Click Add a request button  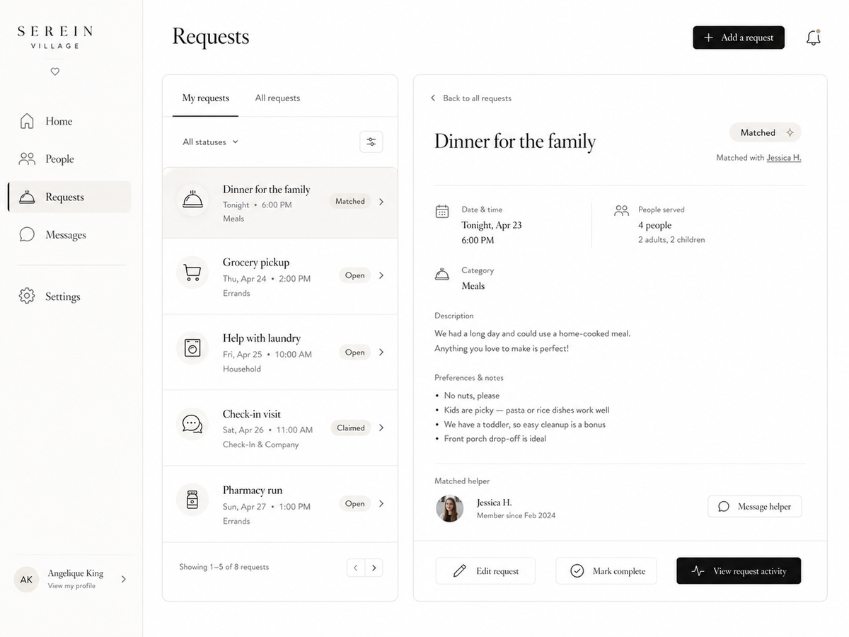(x=739, y=38)
